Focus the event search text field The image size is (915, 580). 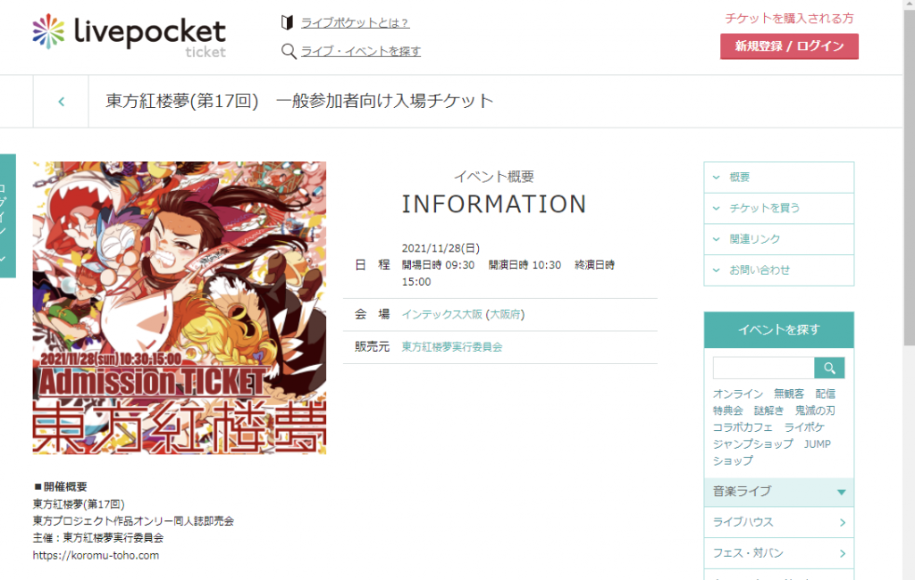pyautogui.click(x=763, y=368)
